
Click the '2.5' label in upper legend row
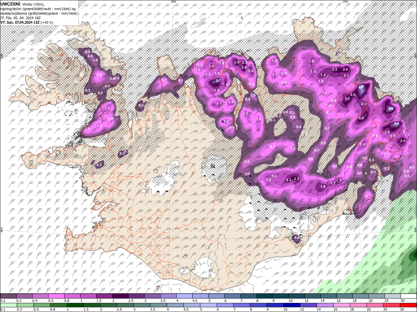pos(131,301)
